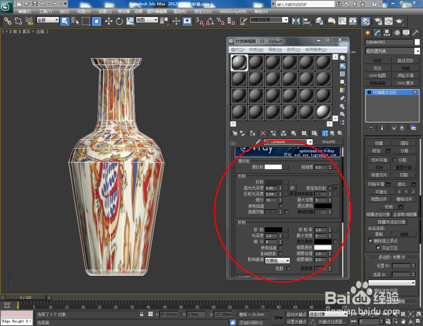The image size is (423, 326).
Task: Click 折射 black color swatch
Action: [x=274, y=229]
